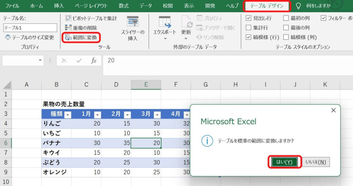This screenshot has height=186, width=353.
Task: Switch to the データ tab
Action: coord(146,6)
